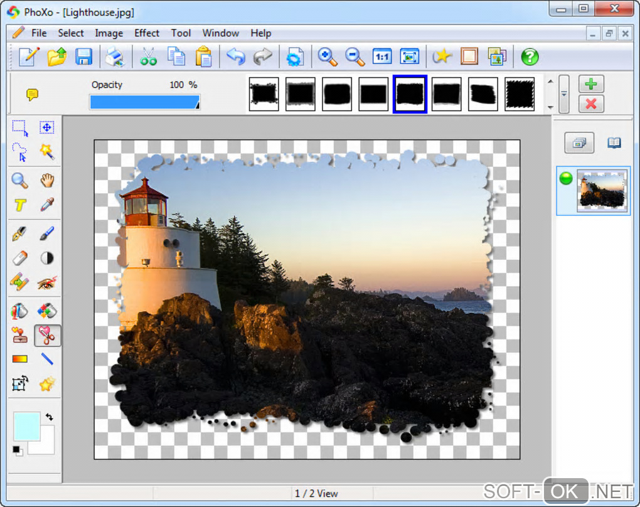The height and width of the screenshot is (507, 640).
Task: Open the Effect menu
Action: (x=147, y=33)
